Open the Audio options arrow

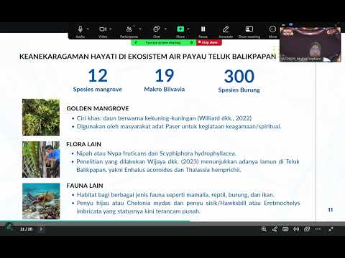(x=88, y=29)
